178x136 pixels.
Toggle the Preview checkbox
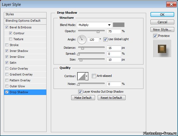click(155, 36)
